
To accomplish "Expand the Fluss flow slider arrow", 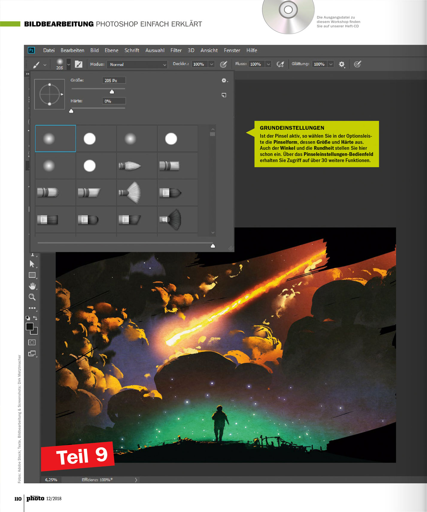I will [268, 64].
